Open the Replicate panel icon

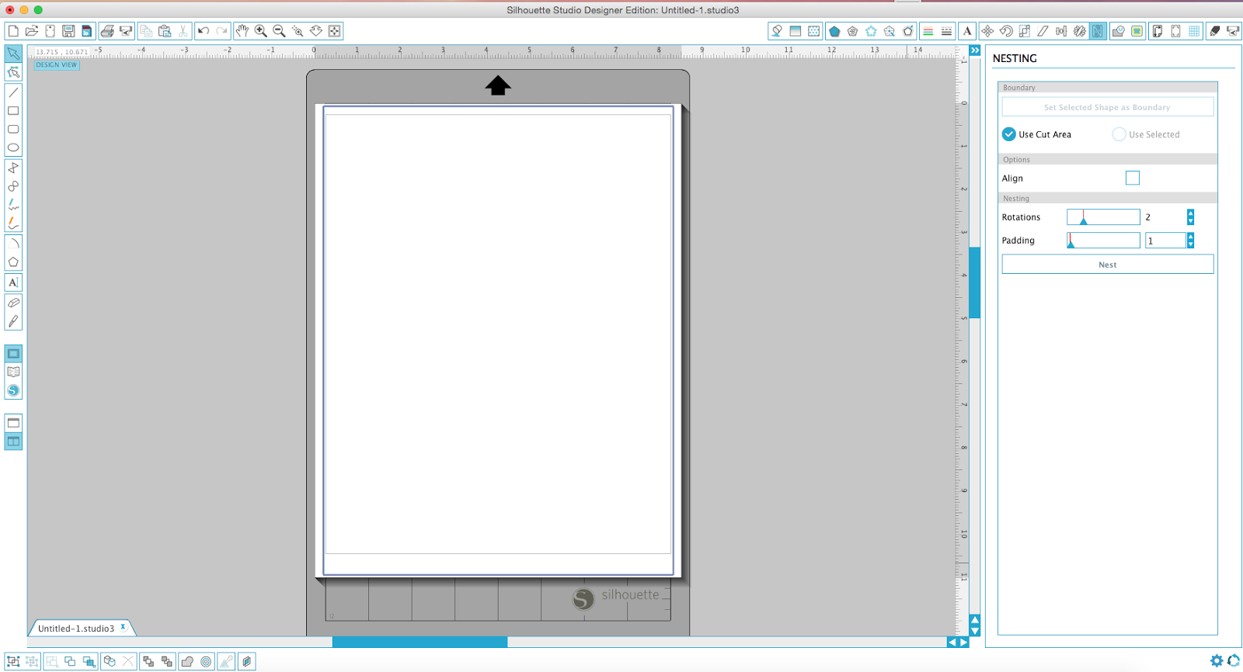[1080, 31]
